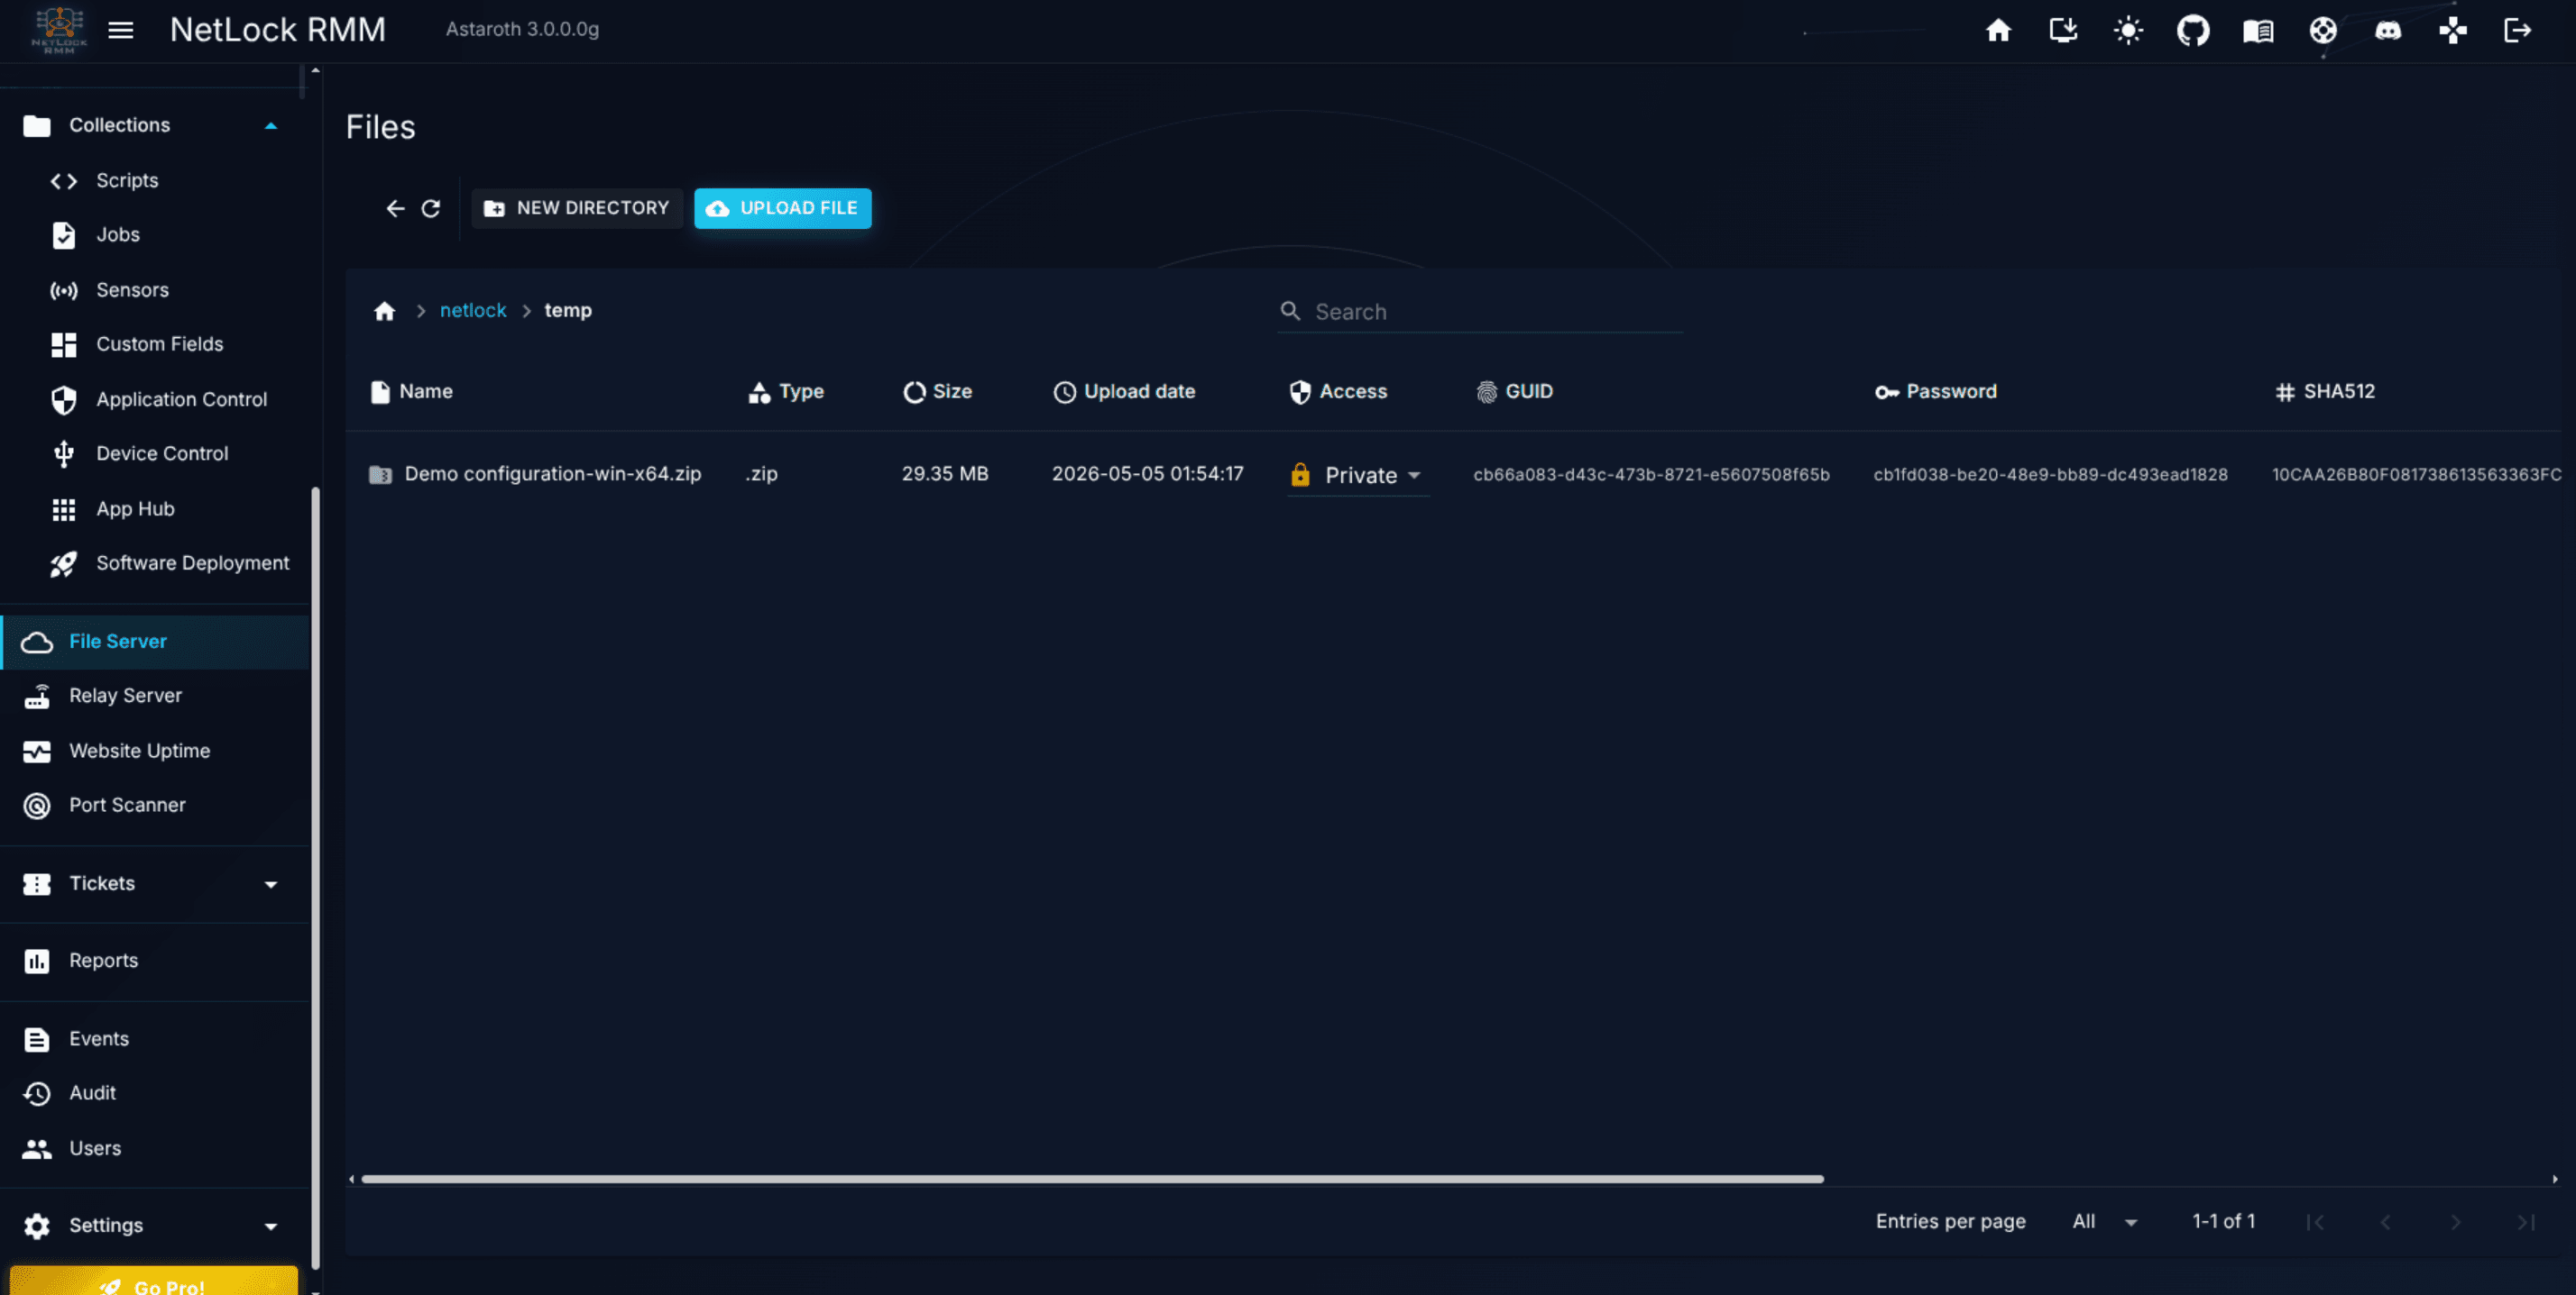Click the 29.35 MB size cell
The width and height of the screenshot is (2576, 1295).
tap(945, 474)
